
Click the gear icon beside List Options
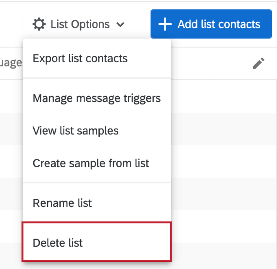pos(39,24)
